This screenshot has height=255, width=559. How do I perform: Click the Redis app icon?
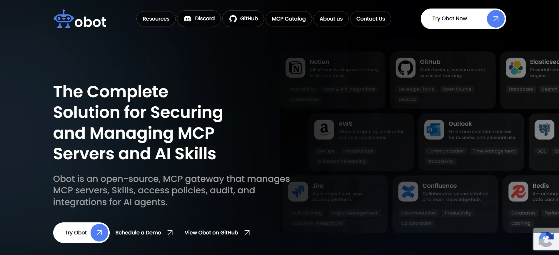click(518, 192)
